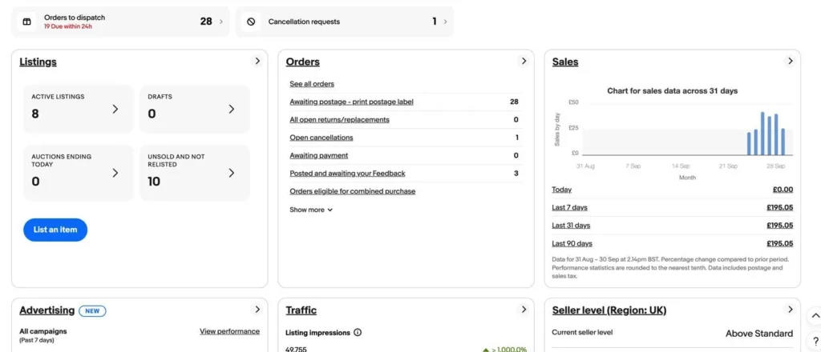821x352 pixels.
Task: Open Drafts tile chevron
Action: point(232,109)
